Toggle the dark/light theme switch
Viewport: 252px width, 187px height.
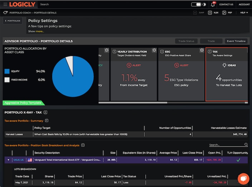point(196,4)
